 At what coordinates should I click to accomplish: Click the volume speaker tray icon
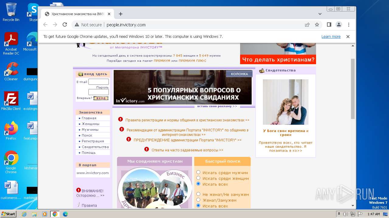(346, 214)
